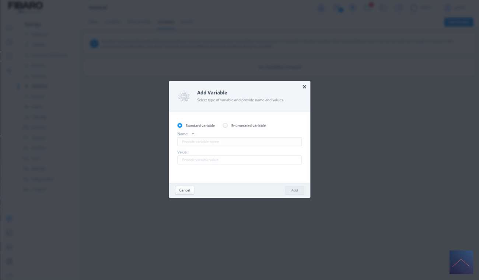Cancel the Add Variable dialog

click(185, 190)
